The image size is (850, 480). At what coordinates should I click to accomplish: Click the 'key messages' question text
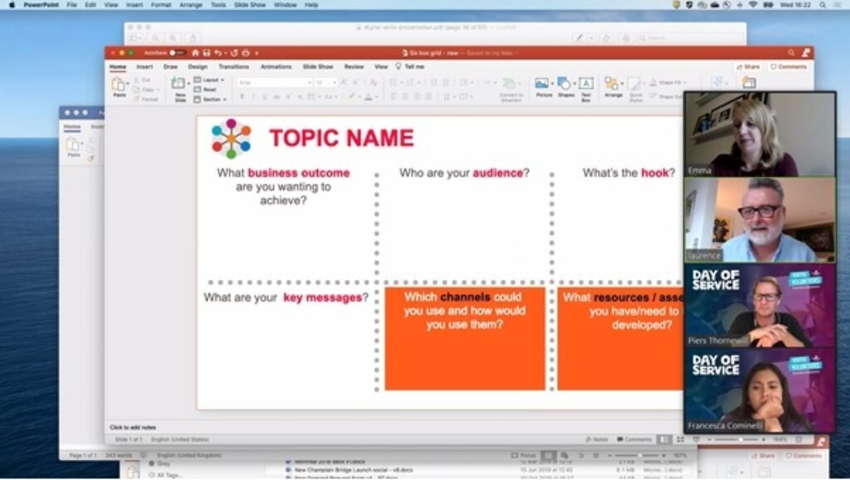(x=286, y=298)
